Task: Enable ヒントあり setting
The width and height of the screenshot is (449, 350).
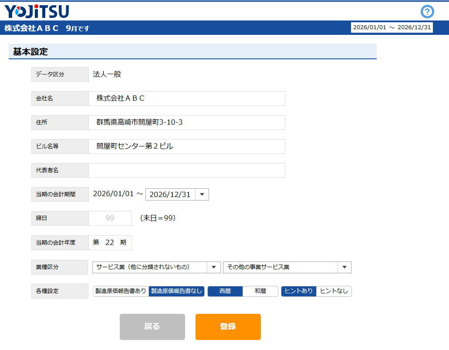Action: (x=299, y=291)
